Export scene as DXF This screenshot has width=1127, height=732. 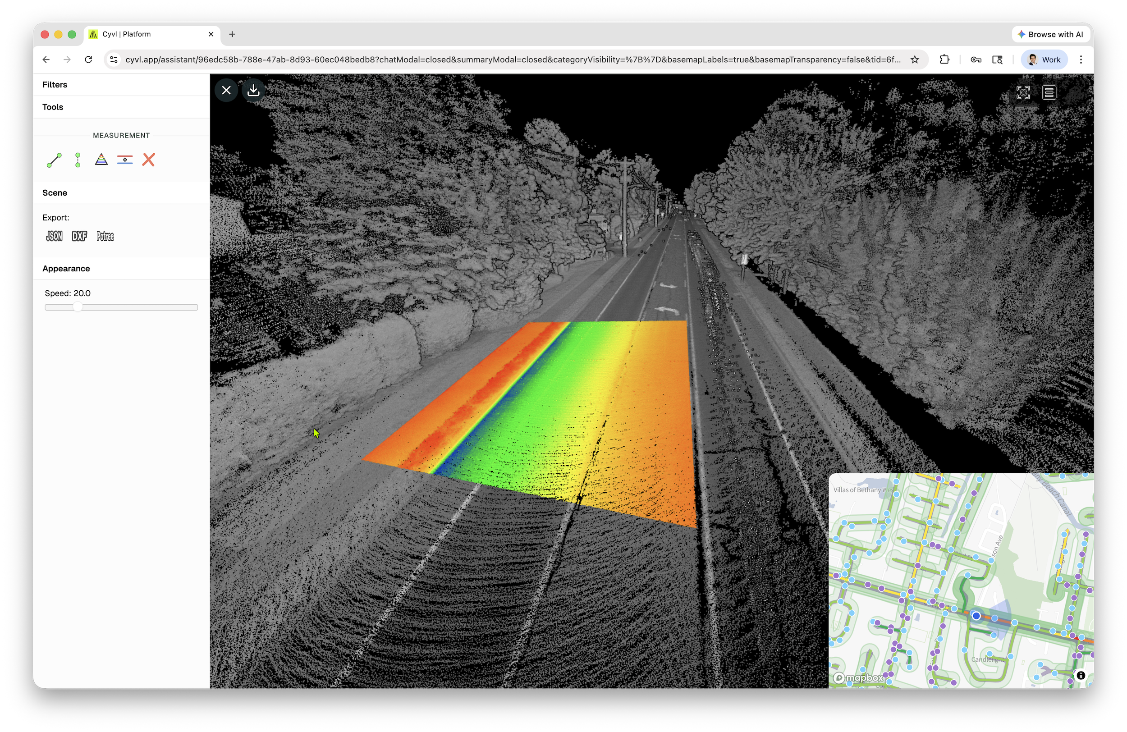(x=79, y=236)
